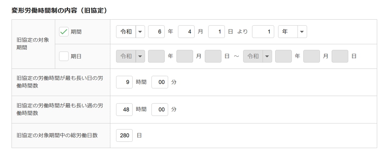Click the end day field in 期日 row

pos(340,56)
